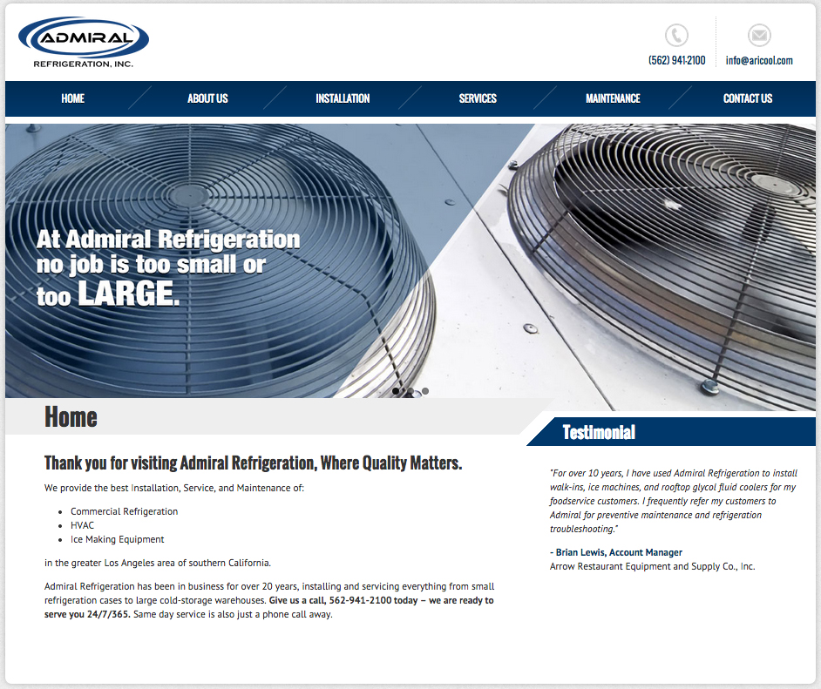The width and height of the screenshot is (821, 689).
Task: Open the Maintenance menu item
Action: point(613,98)
